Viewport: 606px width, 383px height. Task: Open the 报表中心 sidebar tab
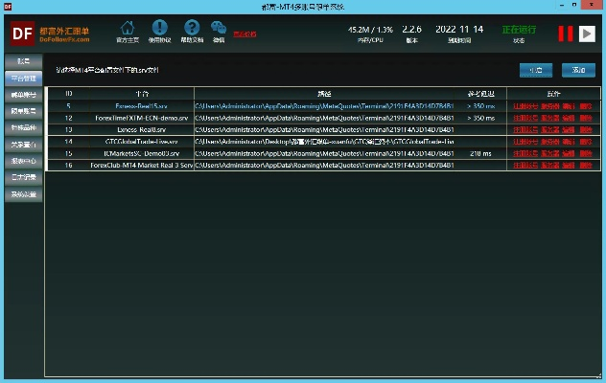point(23,160)
